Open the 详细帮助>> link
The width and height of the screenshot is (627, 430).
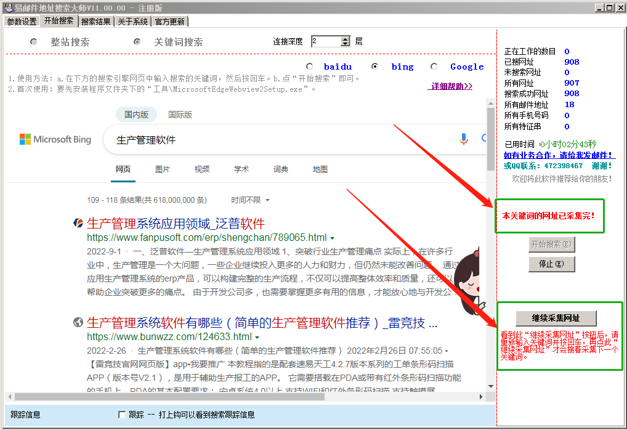450,86
